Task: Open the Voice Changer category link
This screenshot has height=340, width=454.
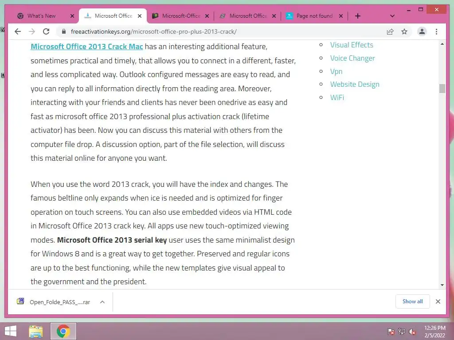Action: click(352, 58)
